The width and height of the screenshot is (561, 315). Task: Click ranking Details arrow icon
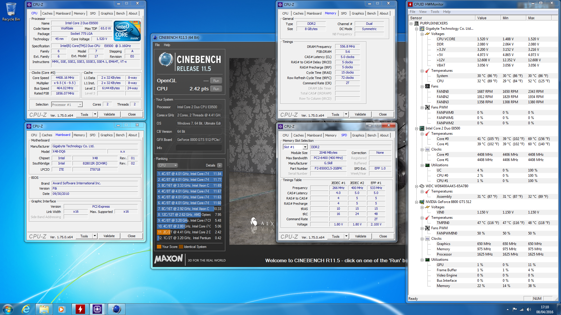[220, 165]
